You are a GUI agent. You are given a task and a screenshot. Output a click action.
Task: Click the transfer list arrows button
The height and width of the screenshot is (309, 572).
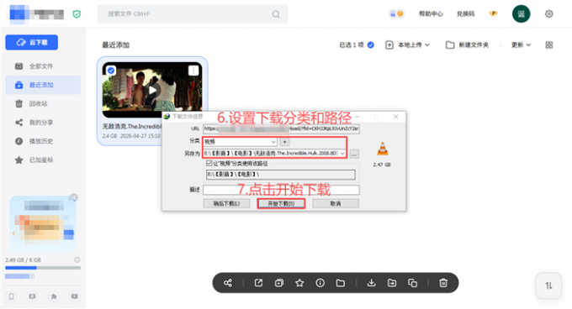pos(548,285)
